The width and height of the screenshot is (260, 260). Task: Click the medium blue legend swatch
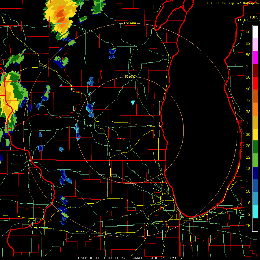click(255, 186)
